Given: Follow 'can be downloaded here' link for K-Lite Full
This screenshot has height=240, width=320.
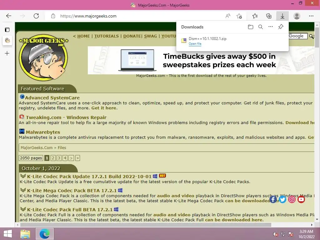Looking at the screenshot, I should tap(234, 220).
